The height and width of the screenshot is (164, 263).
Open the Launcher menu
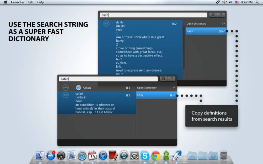(18, 2)
